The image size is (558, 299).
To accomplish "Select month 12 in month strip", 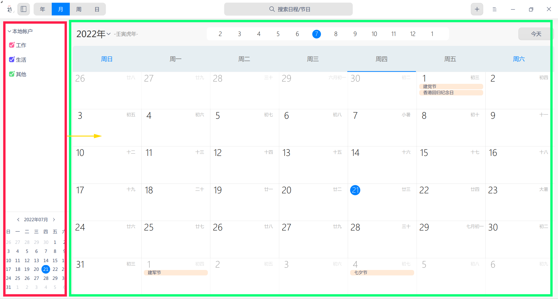I will point(413,34).
